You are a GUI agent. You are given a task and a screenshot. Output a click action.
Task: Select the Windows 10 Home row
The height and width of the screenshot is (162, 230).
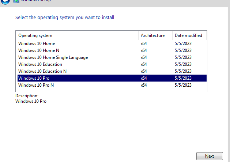(x=112, y=44)
